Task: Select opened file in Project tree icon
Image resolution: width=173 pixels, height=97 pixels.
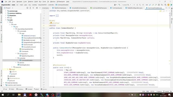Action: point(27,8)
